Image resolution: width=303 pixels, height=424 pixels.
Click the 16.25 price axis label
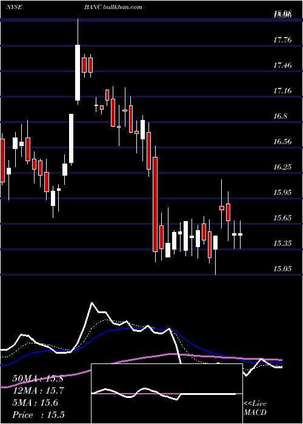click(282, 167)
